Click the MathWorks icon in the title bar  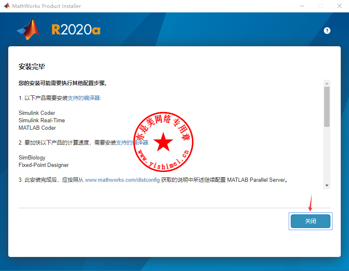pos(7,6)
